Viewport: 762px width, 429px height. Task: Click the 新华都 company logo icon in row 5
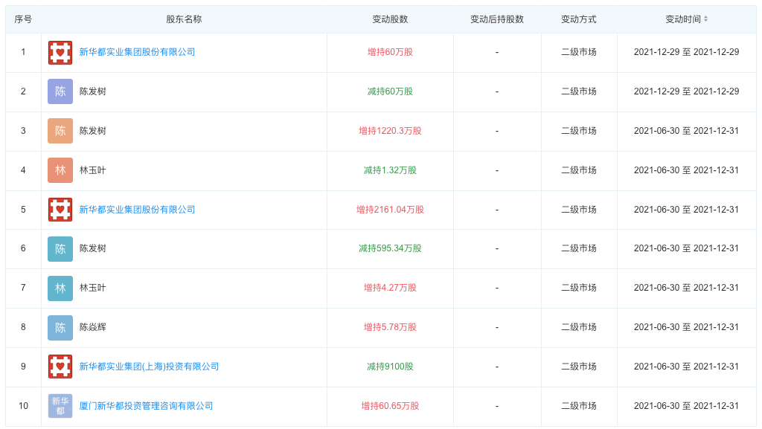point(60,210)
